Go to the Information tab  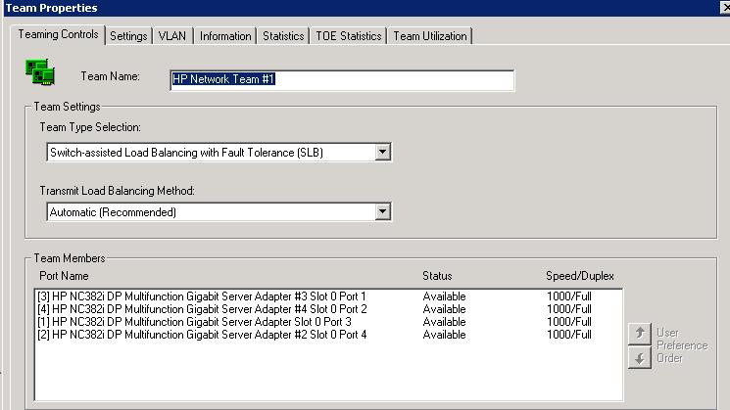[x=225, y=36]
